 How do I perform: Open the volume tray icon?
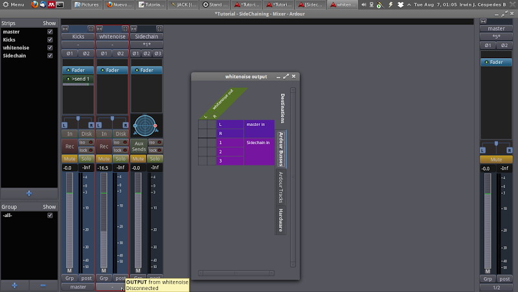pos(364,5)
